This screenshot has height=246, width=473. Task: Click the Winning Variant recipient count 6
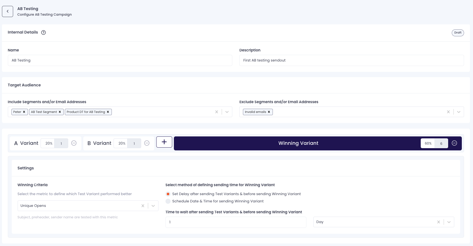(x=441, y=143)
